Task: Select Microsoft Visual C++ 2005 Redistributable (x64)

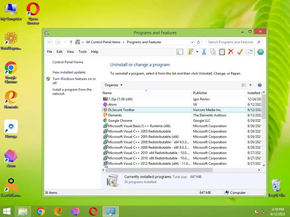Action: coord(182,137)
